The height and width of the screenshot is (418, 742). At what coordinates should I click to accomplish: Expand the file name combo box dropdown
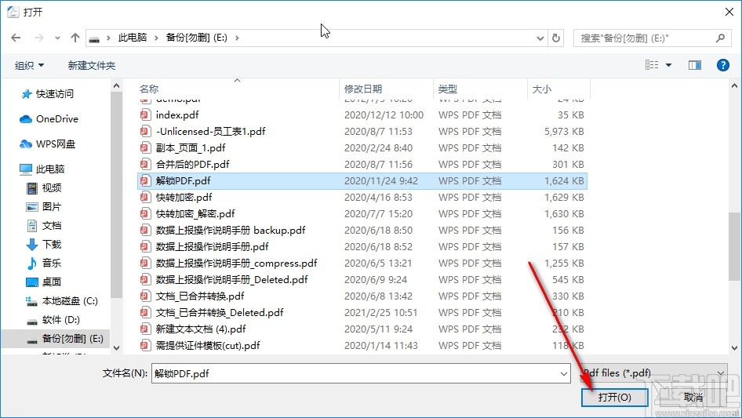click(x=564, y=373)
